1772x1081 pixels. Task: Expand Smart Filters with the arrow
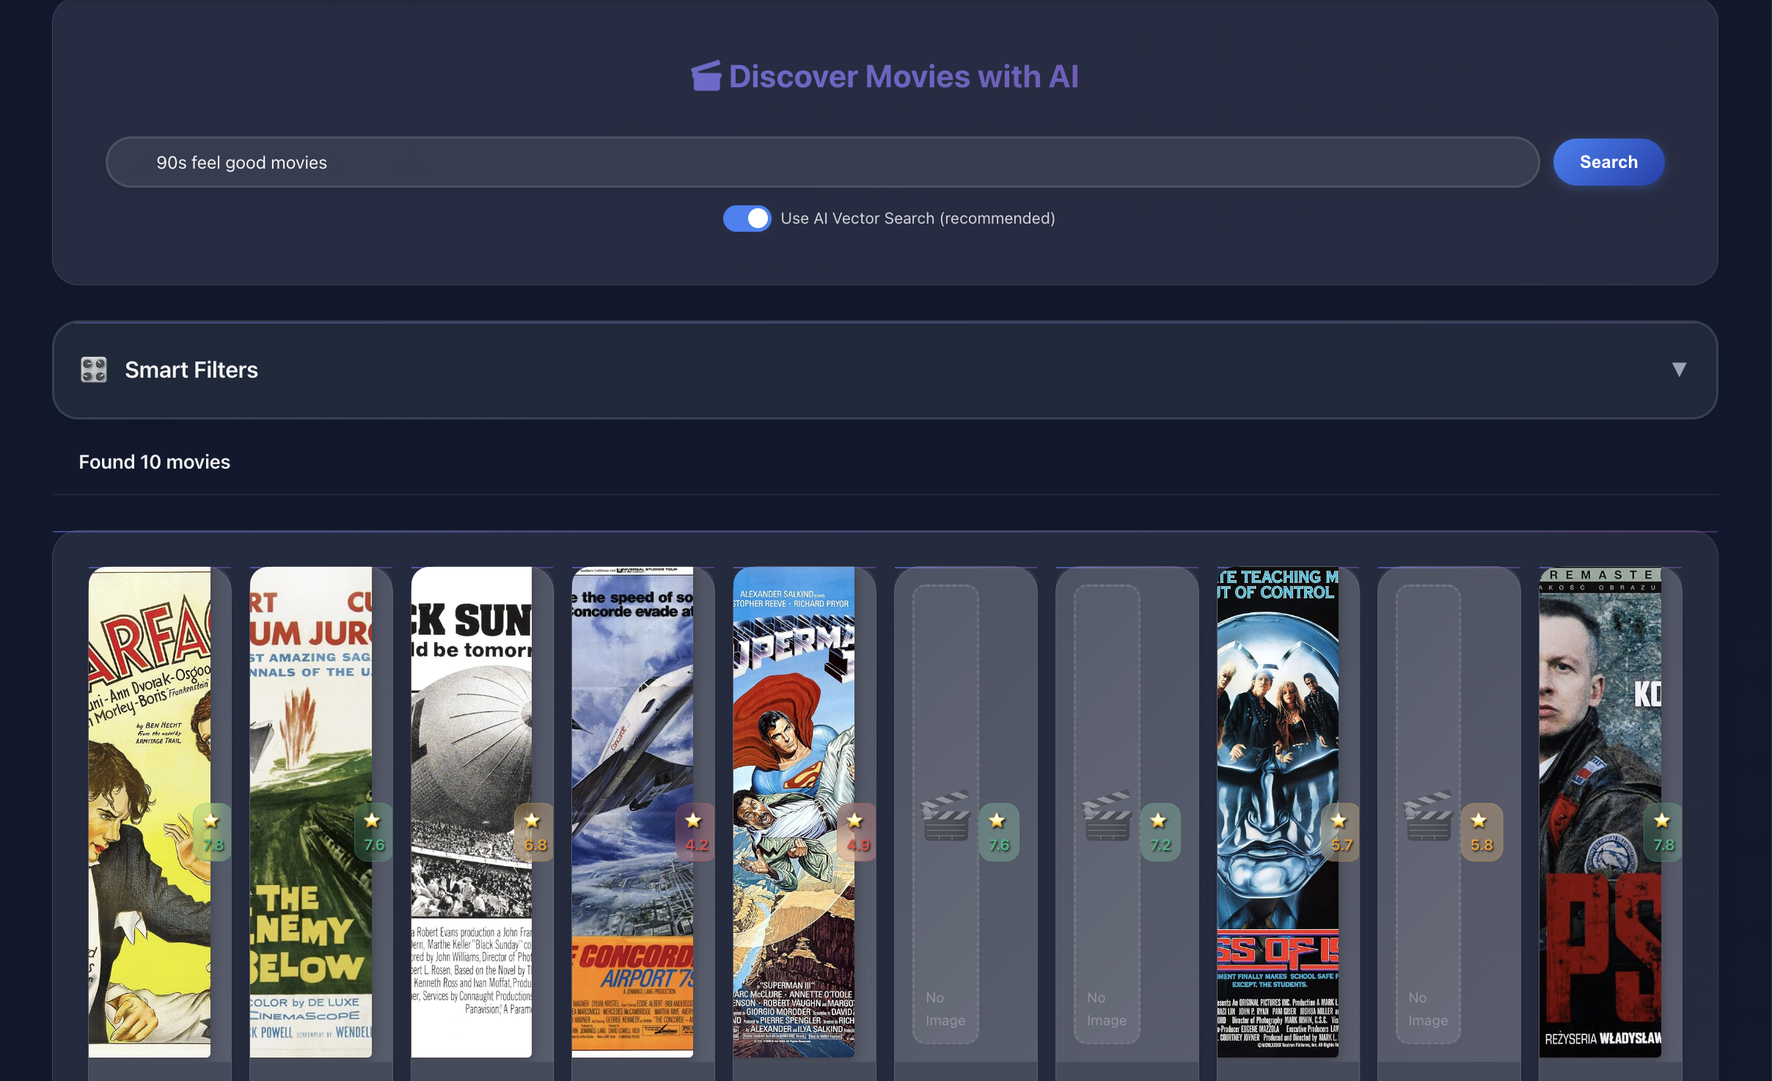[x=1678, y=369]
